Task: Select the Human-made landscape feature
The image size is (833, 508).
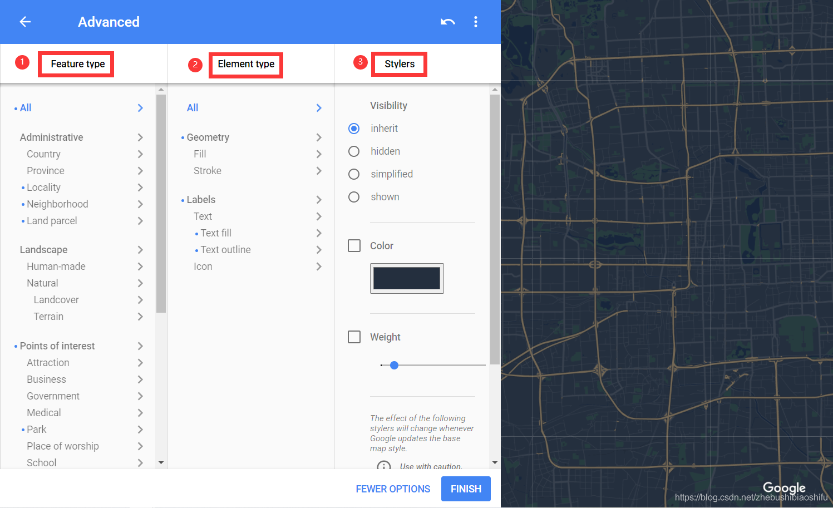Action: point(56,267)
